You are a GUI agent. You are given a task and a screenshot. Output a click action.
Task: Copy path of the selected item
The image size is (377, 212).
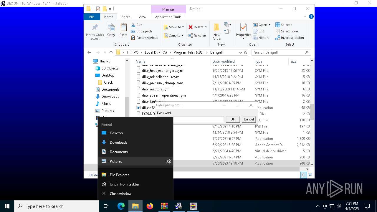click(141, 31)
